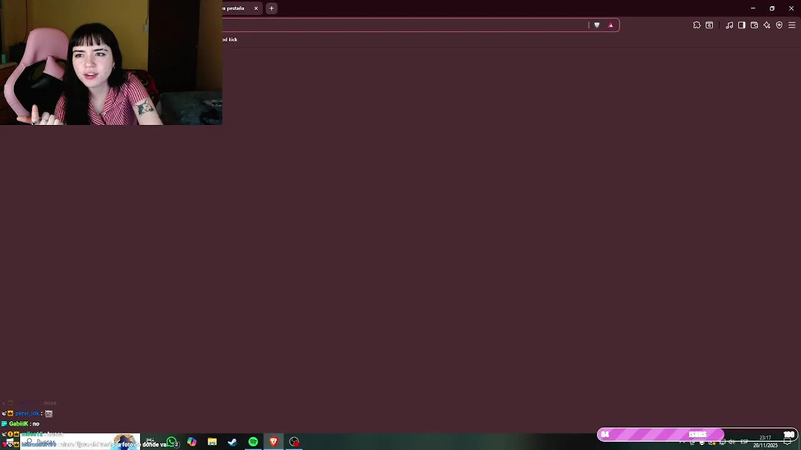Viewport: 801px width, 450px height.
Task: Open the volume control in system tray
Action: pos(732,442)
